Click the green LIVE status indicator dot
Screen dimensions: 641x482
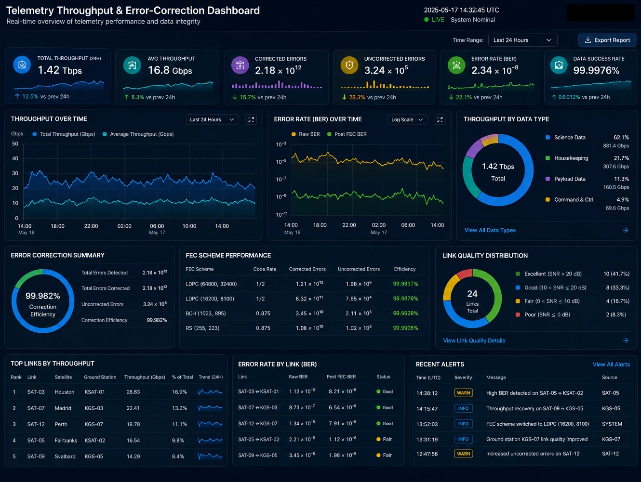coord(427,20)
